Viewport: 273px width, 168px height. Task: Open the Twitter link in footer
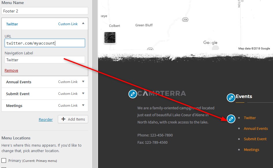tap(250, 118)
